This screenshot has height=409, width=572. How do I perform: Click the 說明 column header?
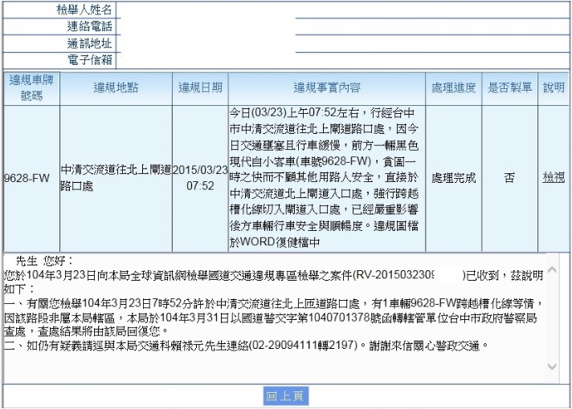[554, 88]
